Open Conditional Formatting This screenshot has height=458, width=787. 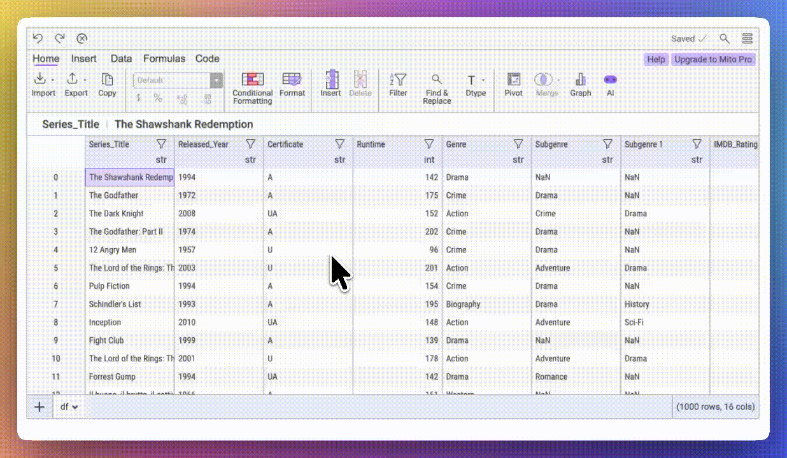pyautogui.click(x=252, y=85)
